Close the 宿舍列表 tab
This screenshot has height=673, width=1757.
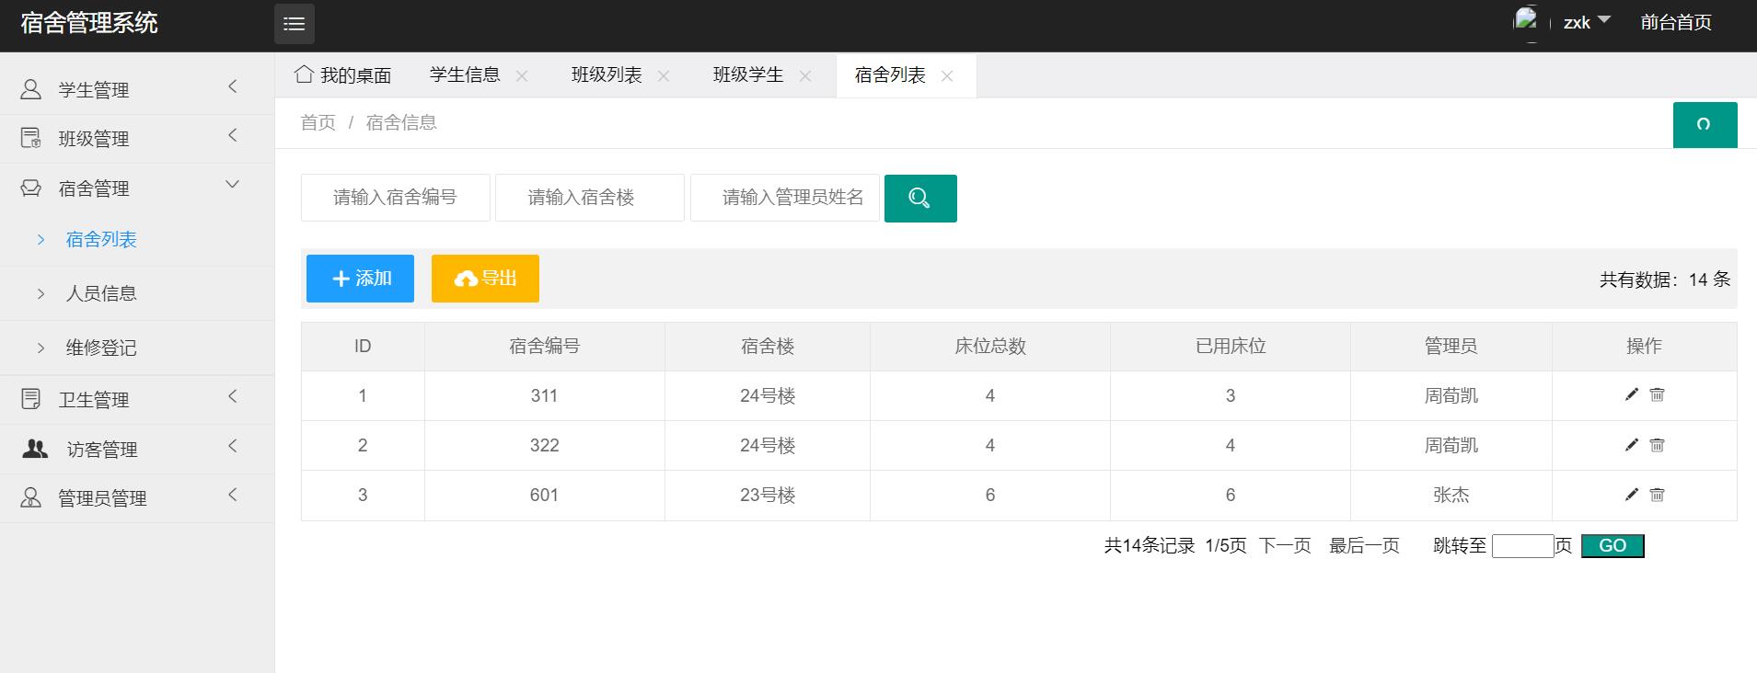point(947,76)
